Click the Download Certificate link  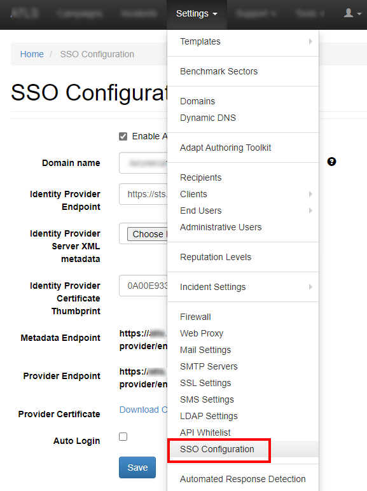tap(143, 410)
